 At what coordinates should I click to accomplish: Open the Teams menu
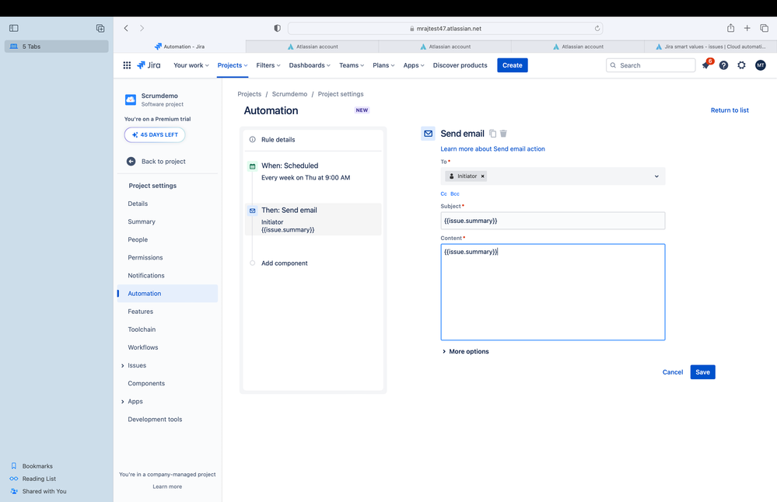[352, 65]
